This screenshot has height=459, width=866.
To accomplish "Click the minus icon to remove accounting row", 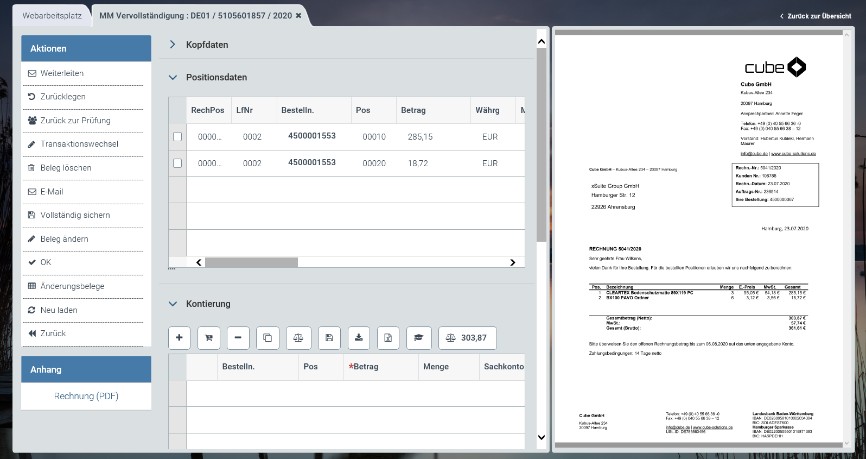I will tap(238, 338).
